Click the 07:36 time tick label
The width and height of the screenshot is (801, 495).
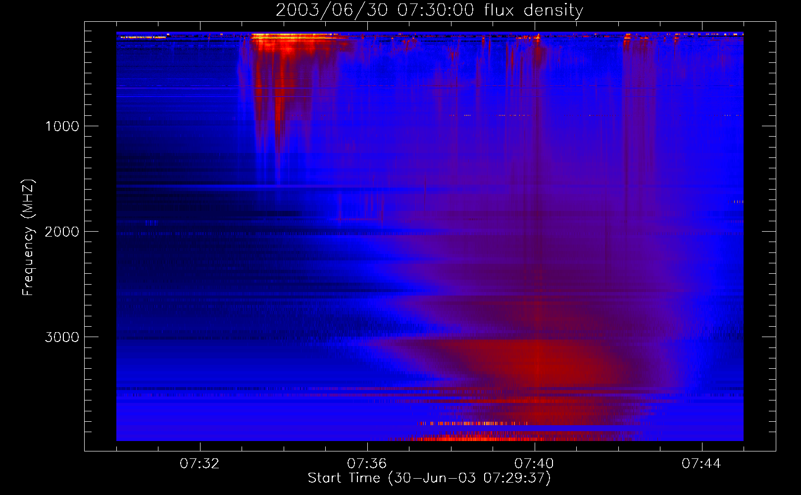tap(367, 464)
